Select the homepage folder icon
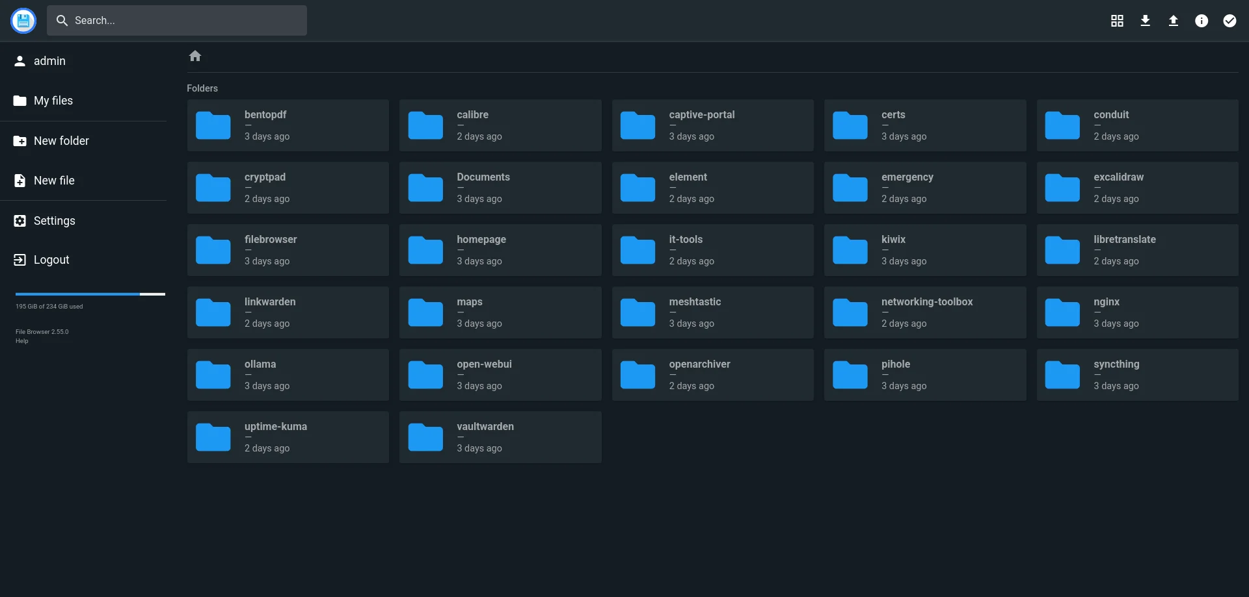 point(425,250)
